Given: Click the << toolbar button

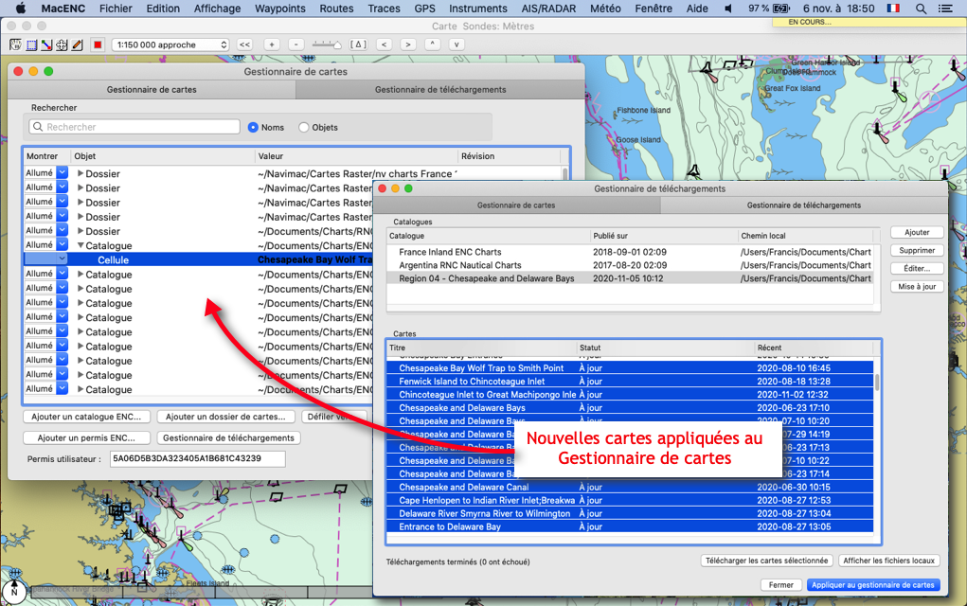Looking at the screenshot, I should [x=245, y=45].
